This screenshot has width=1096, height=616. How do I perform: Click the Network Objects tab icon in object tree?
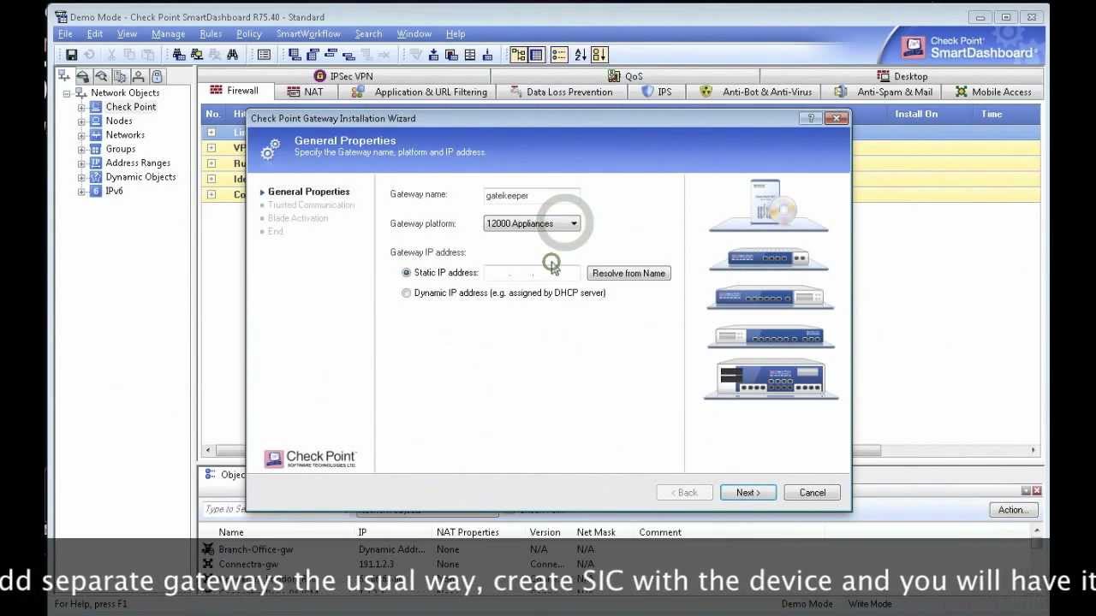(x=64, y=76)
